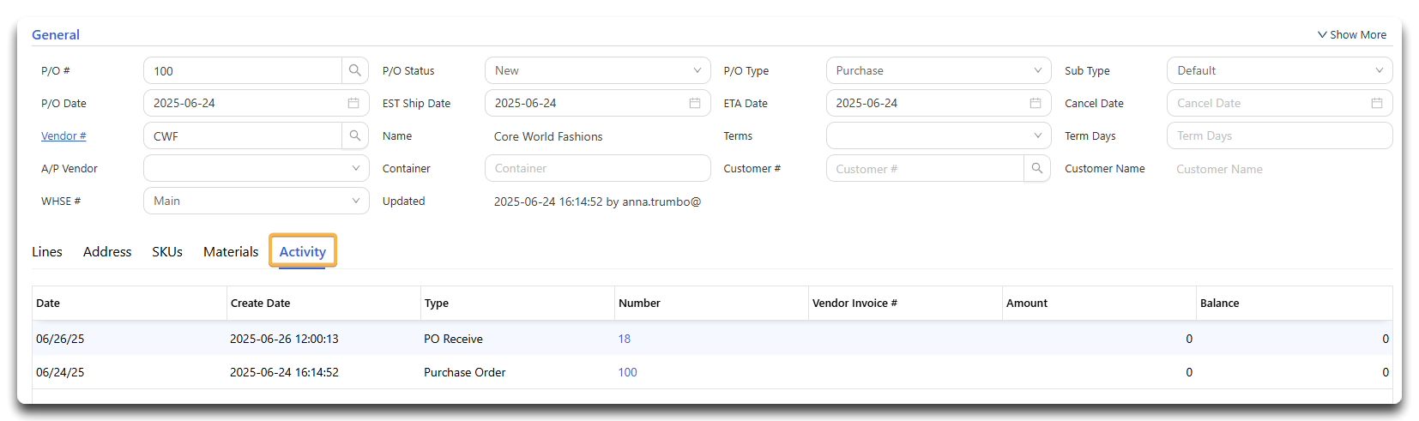Open the ETA Date calendar icon
The width and height of the screenshot is (1419, 421).
click(1036, 103)
